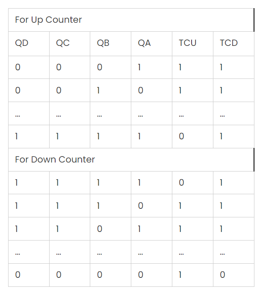
Task: Click the QA cell with 0 in down counter's 1110 row
Action: (x=151, y=205)
